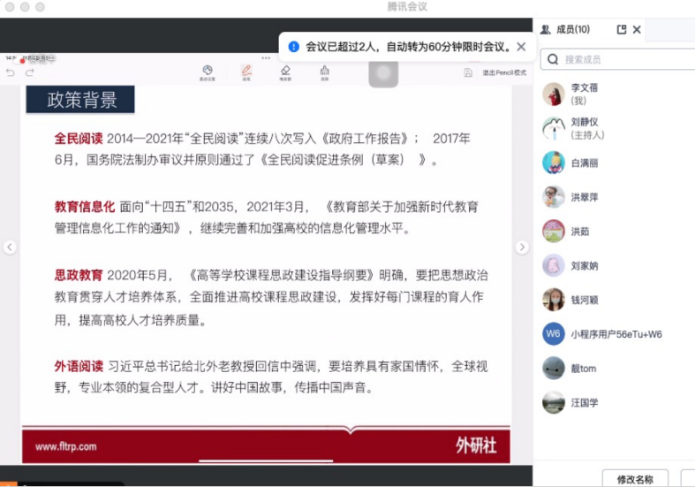Select the red pen drawing tool
The width and height of the screenshot is (695, 487).
246,72
